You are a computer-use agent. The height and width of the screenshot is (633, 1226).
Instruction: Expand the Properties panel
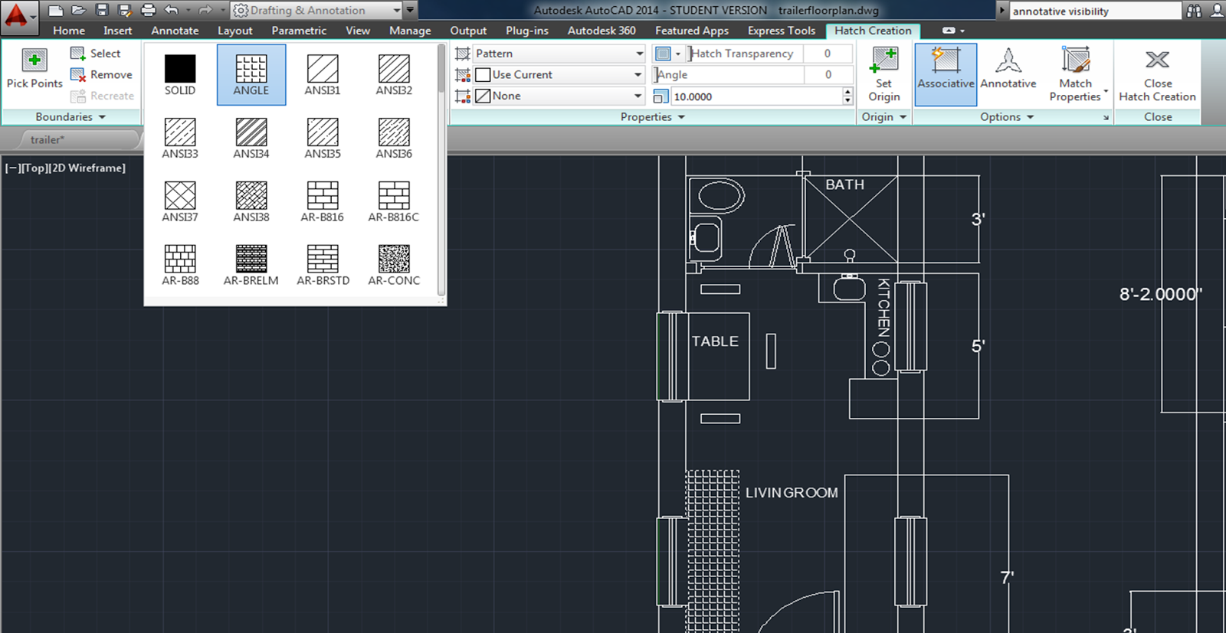pos(653,117)
